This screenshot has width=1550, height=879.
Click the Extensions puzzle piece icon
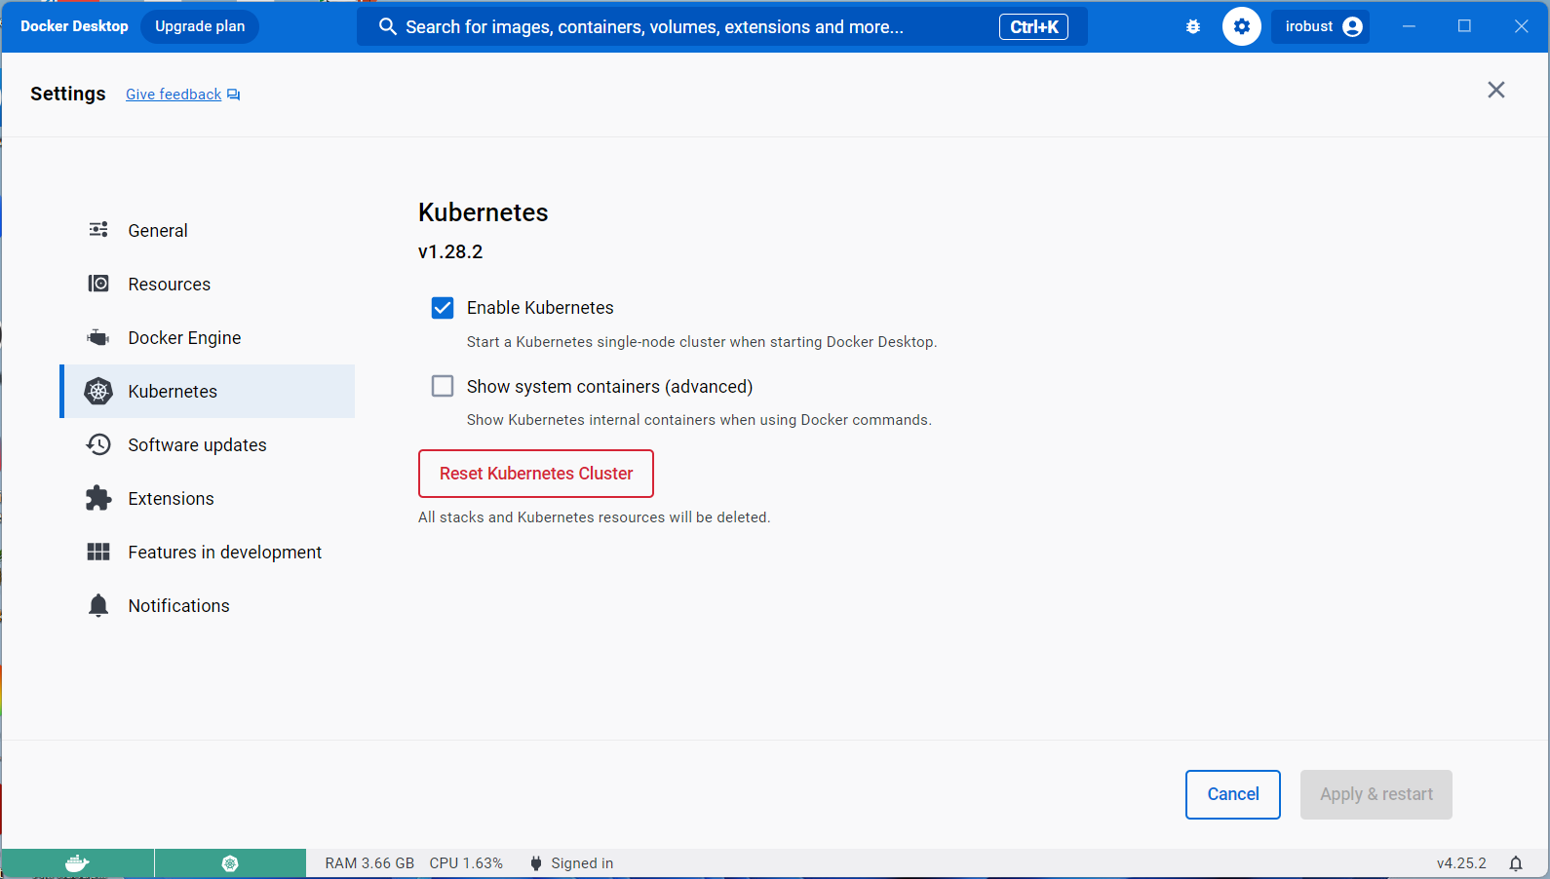[x=98, y=498]
